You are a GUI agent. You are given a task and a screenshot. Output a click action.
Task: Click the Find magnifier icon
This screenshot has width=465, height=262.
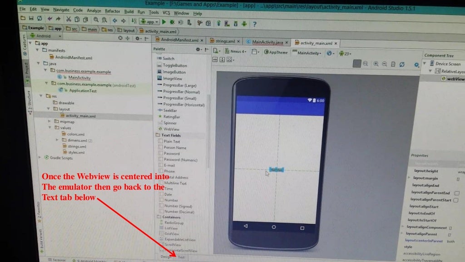coord(96,20)
